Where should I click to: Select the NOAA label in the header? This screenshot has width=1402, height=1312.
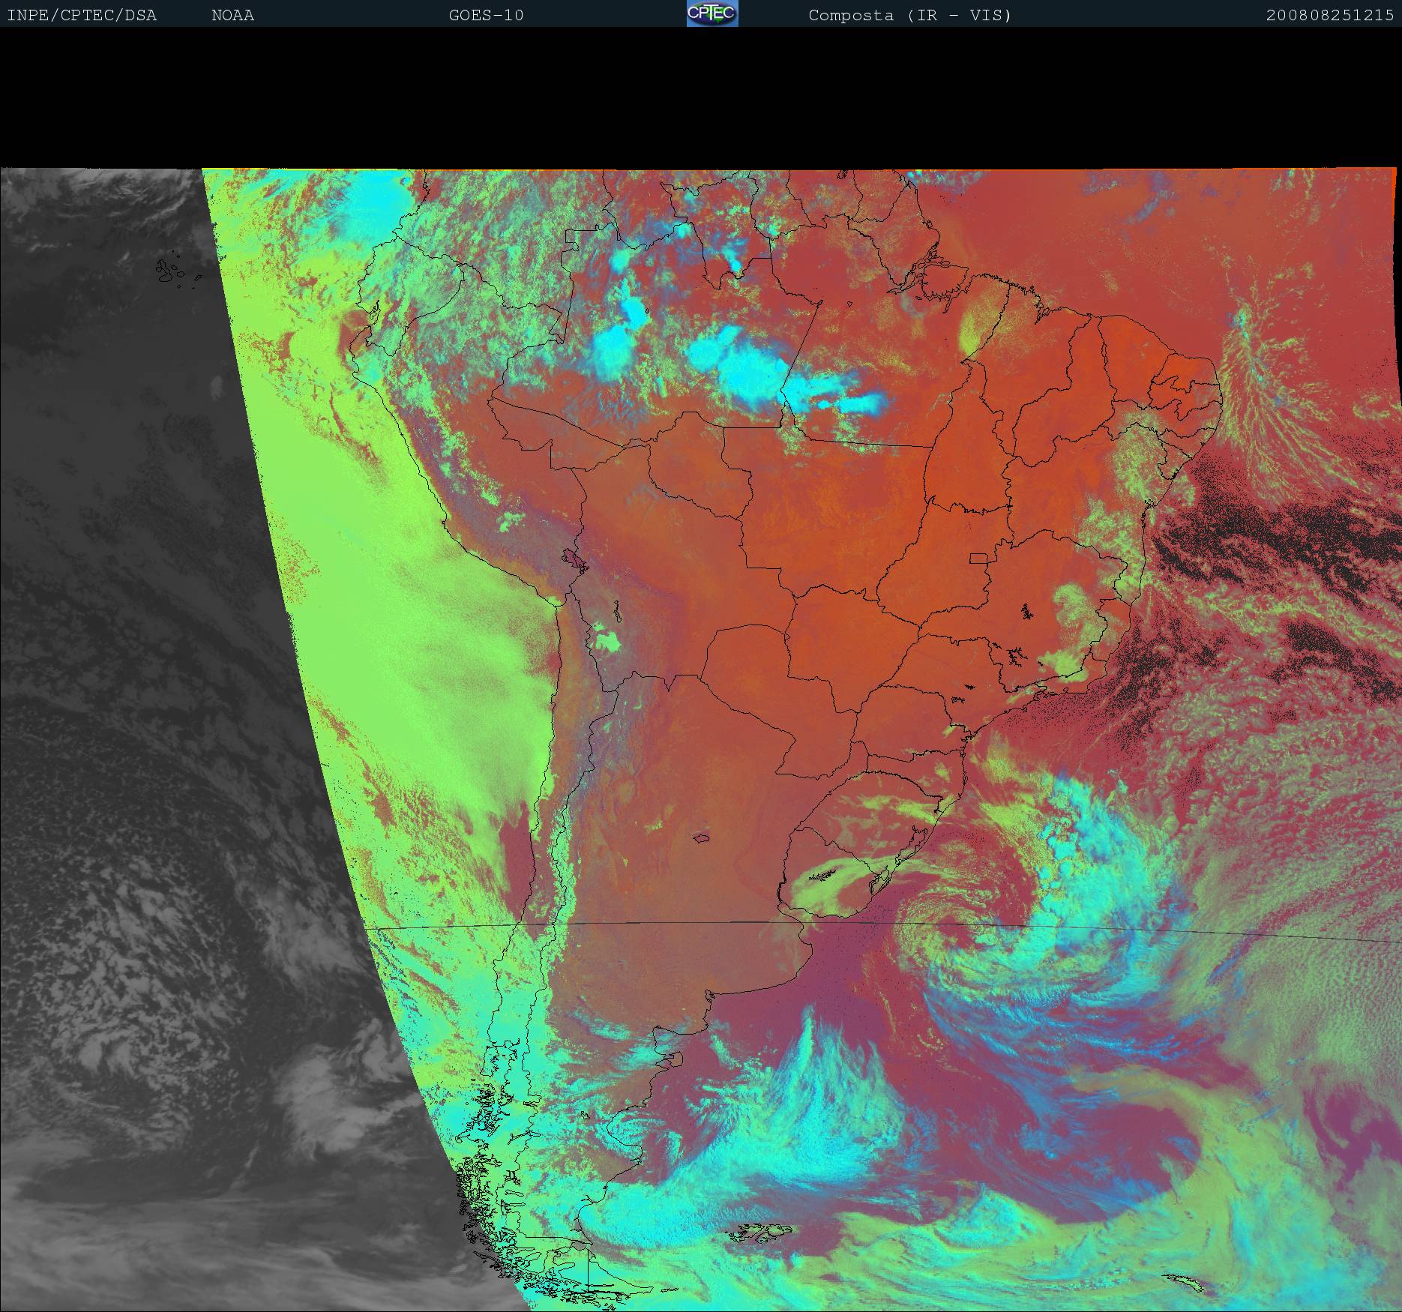tap(232, 15)
